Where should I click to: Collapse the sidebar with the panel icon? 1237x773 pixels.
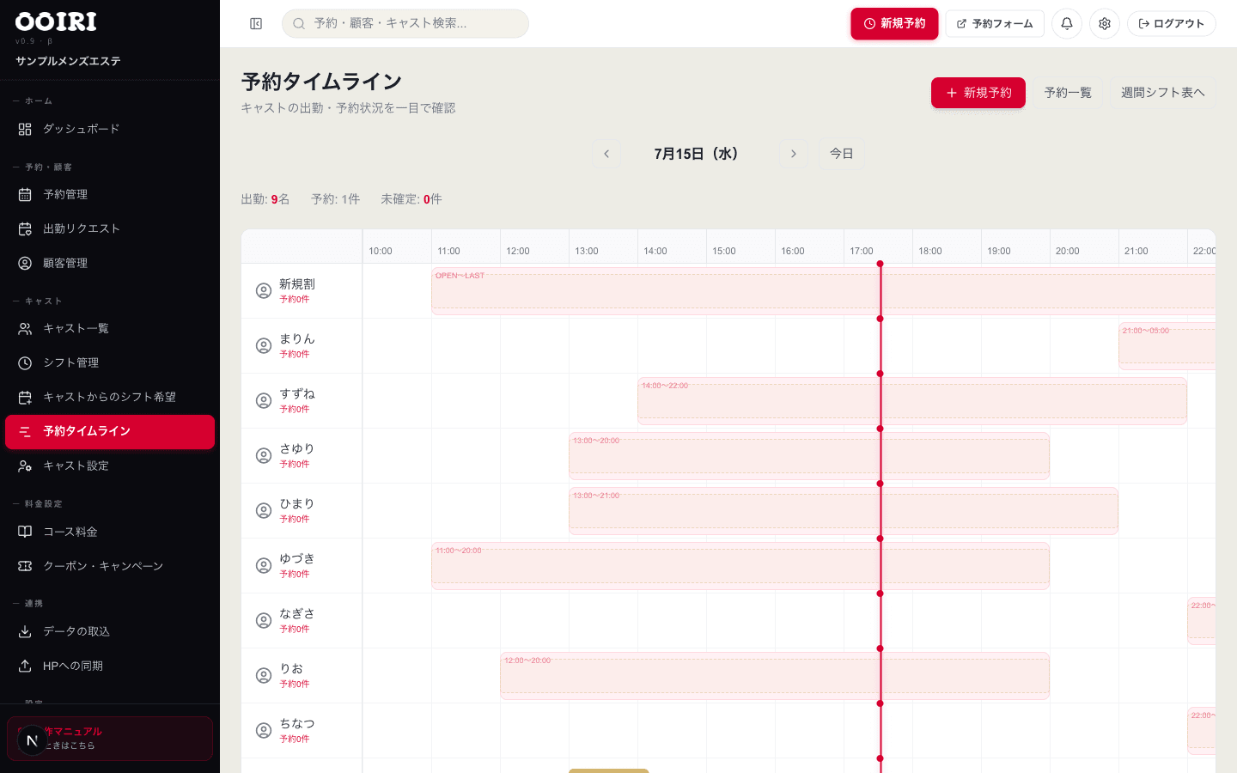pyautogui.click(x=256, y=24)
